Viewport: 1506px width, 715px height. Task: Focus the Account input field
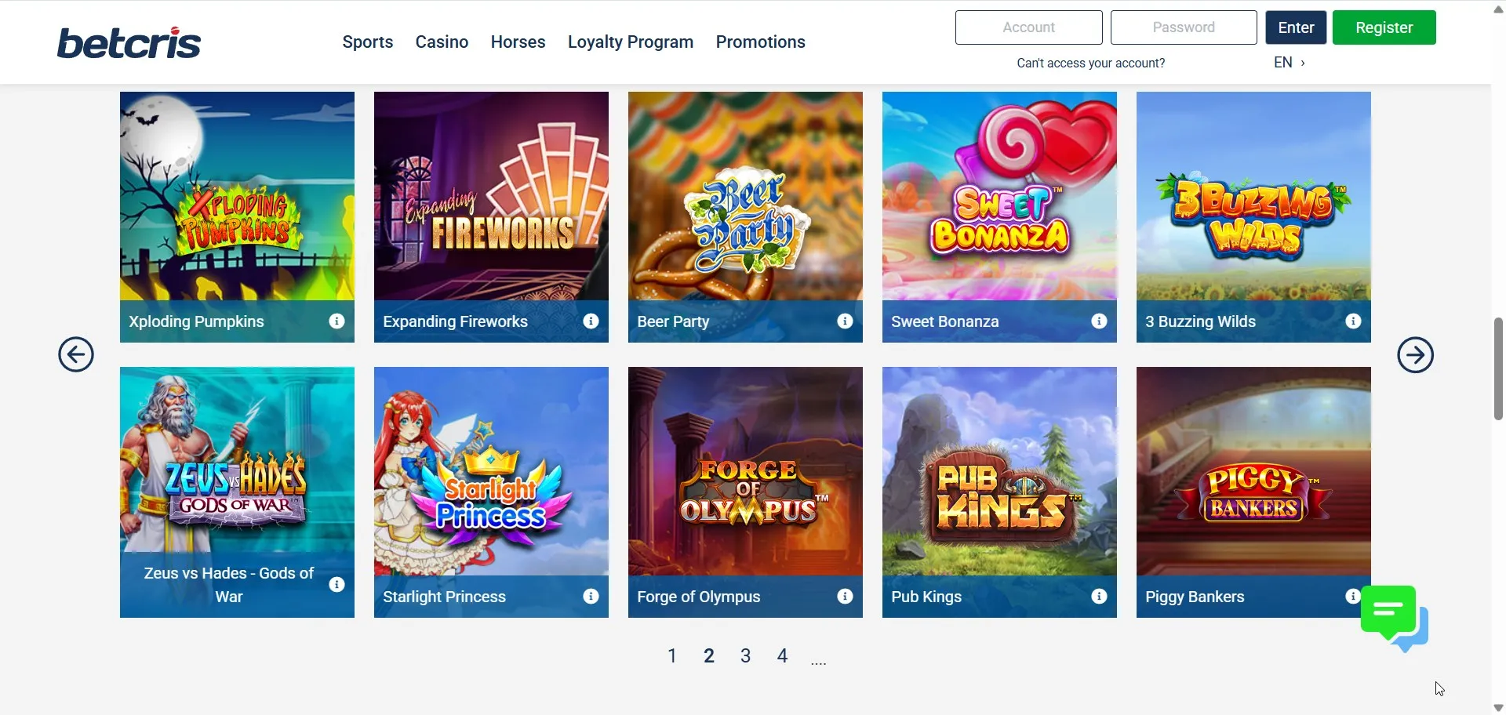[1028, 27]
